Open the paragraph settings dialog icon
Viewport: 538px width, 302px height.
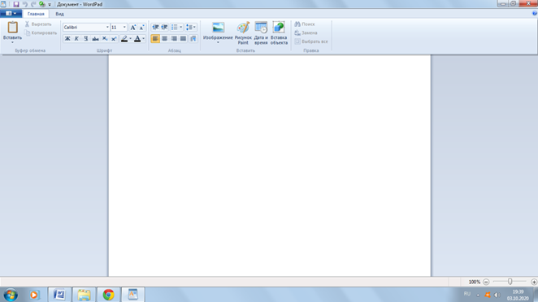pos(193,39)
